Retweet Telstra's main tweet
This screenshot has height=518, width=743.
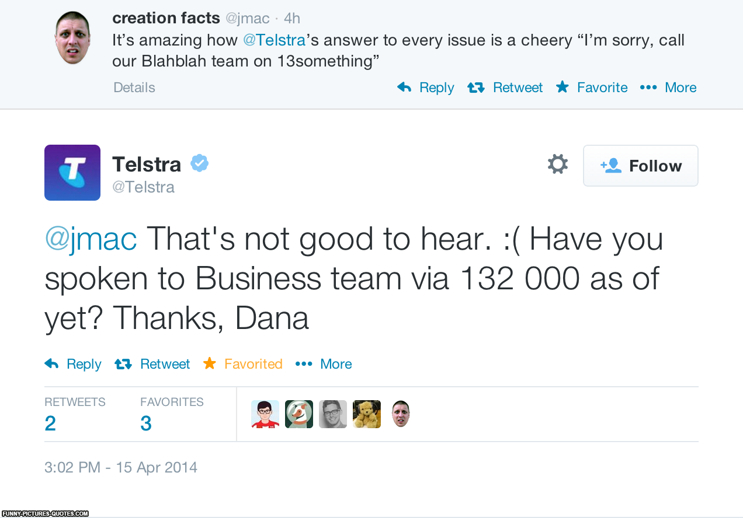(x=152, y=364)
